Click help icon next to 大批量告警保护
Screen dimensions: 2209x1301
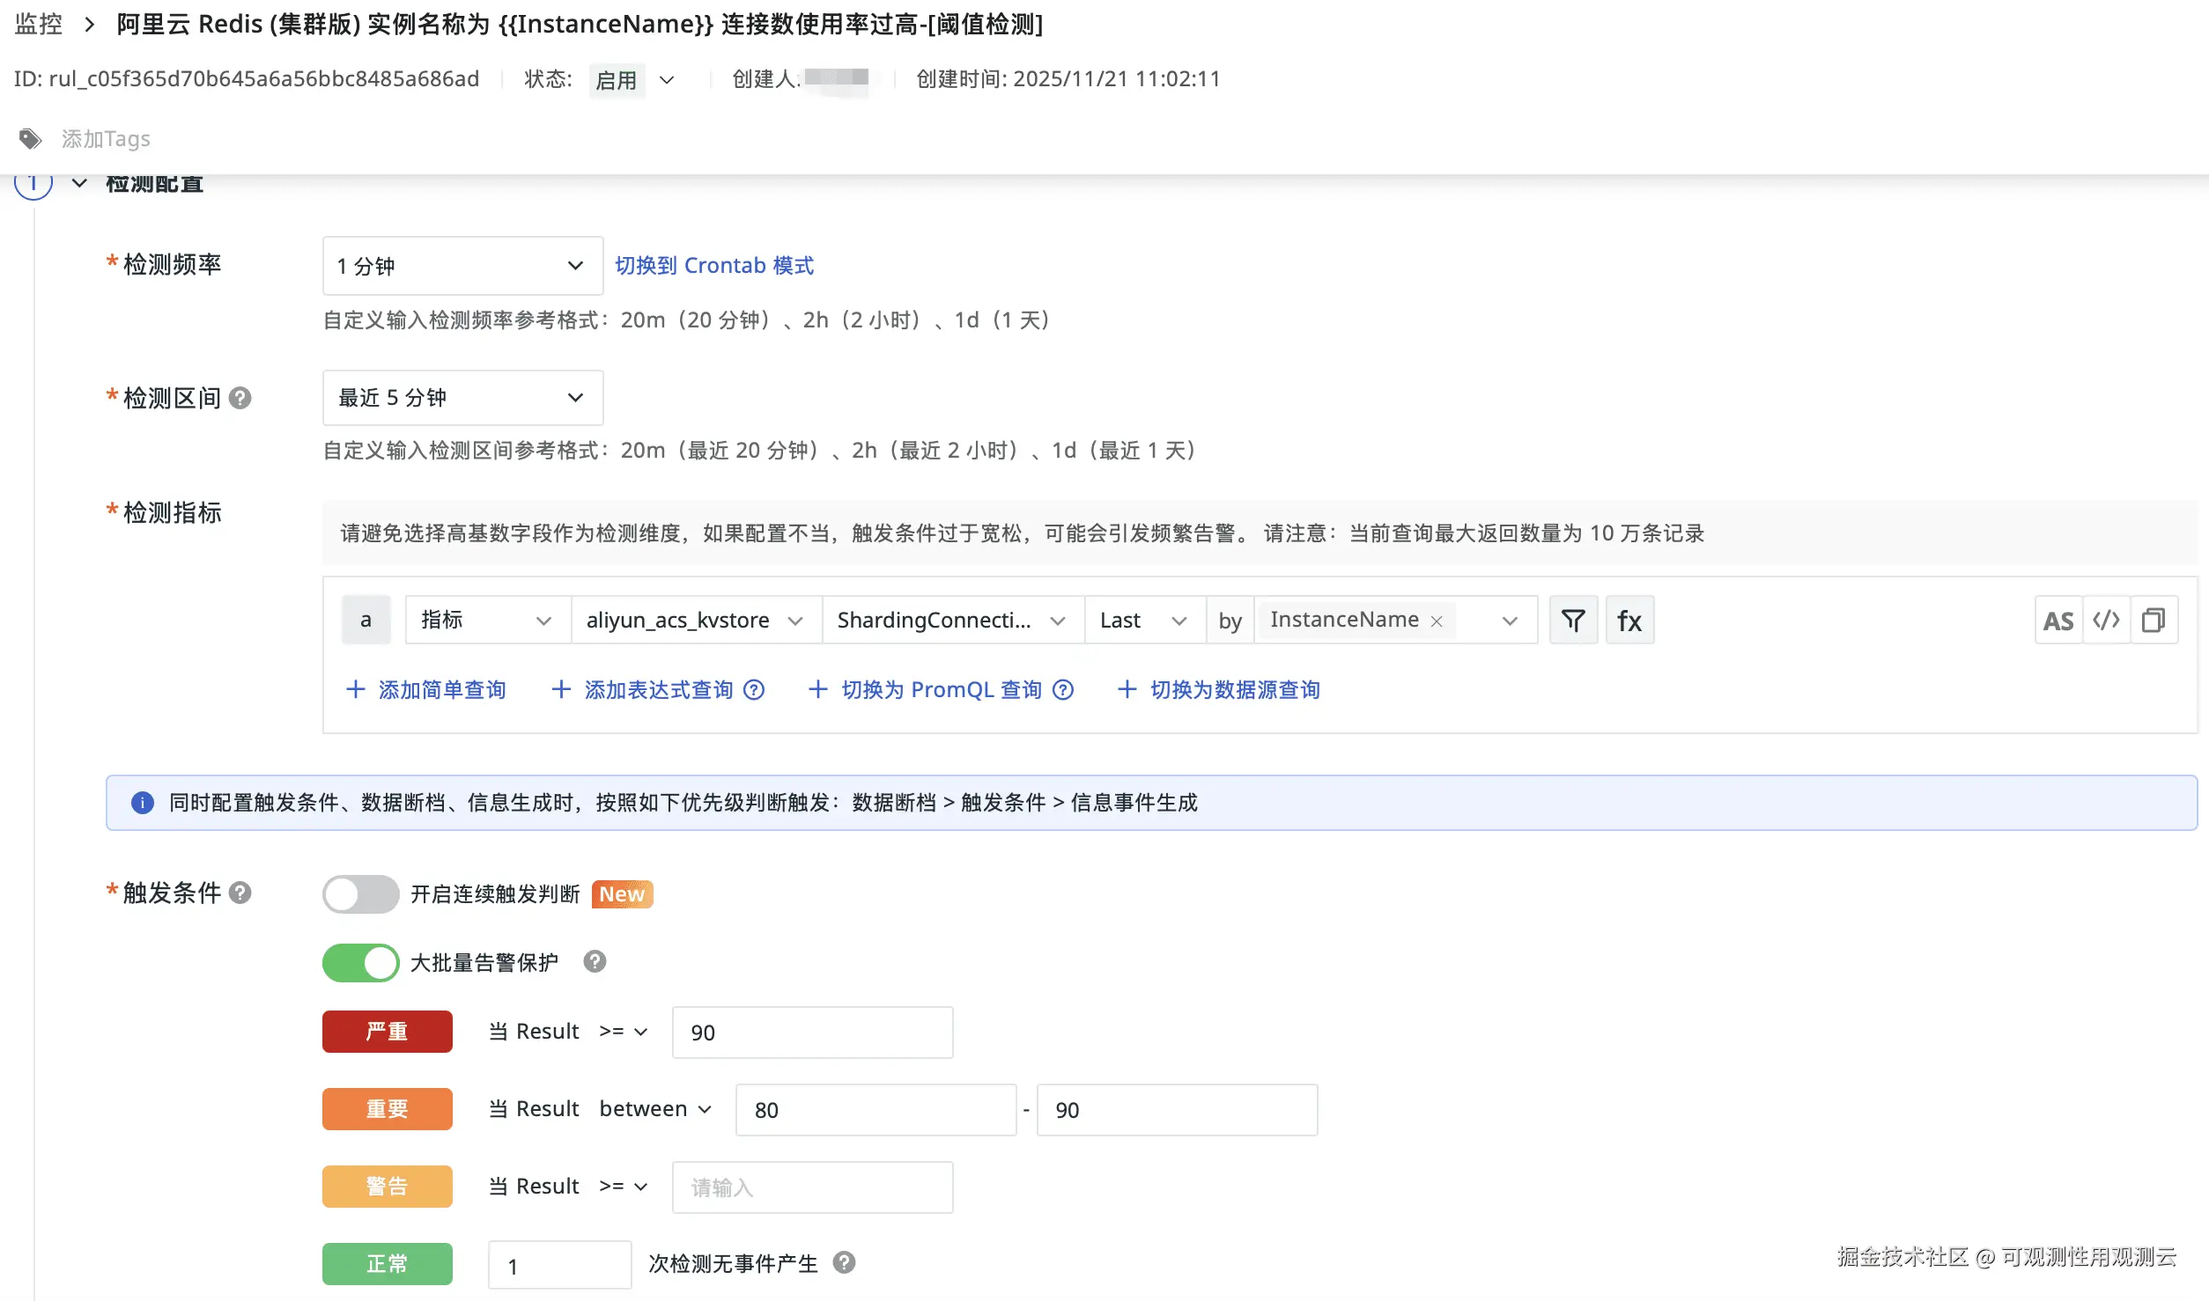[595, 961]
